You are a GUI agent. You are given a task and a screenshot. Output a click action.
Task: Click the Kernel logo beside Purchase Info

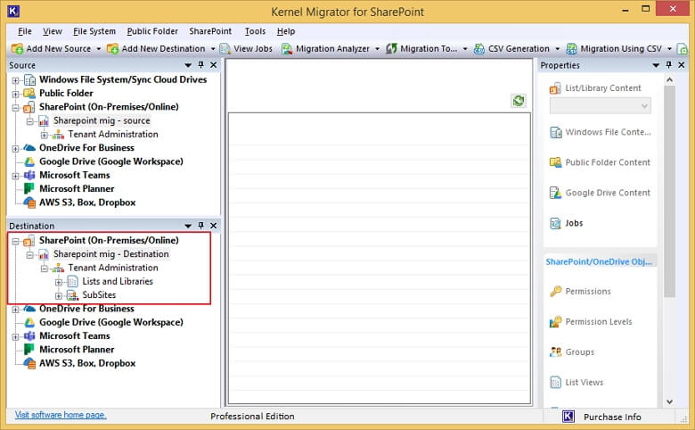click(568, 417)
